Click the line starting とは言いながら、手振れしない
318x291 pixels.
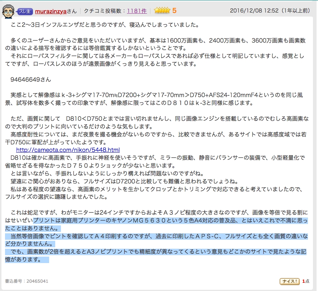107,173
